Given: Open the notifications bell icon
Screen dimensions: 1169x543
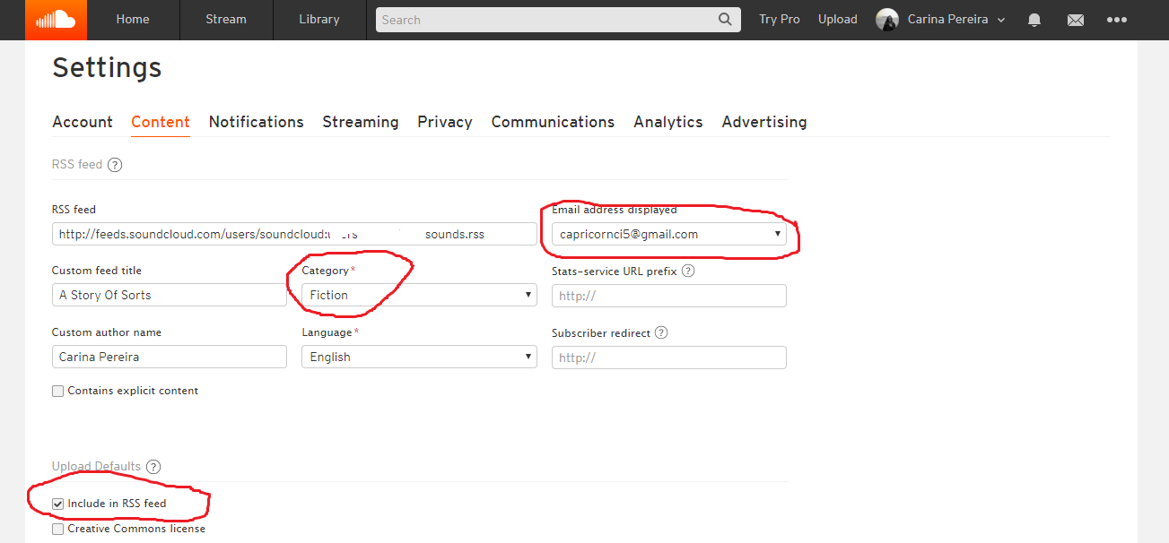Looking at the screenshot, I should (x=1034, y=20).
